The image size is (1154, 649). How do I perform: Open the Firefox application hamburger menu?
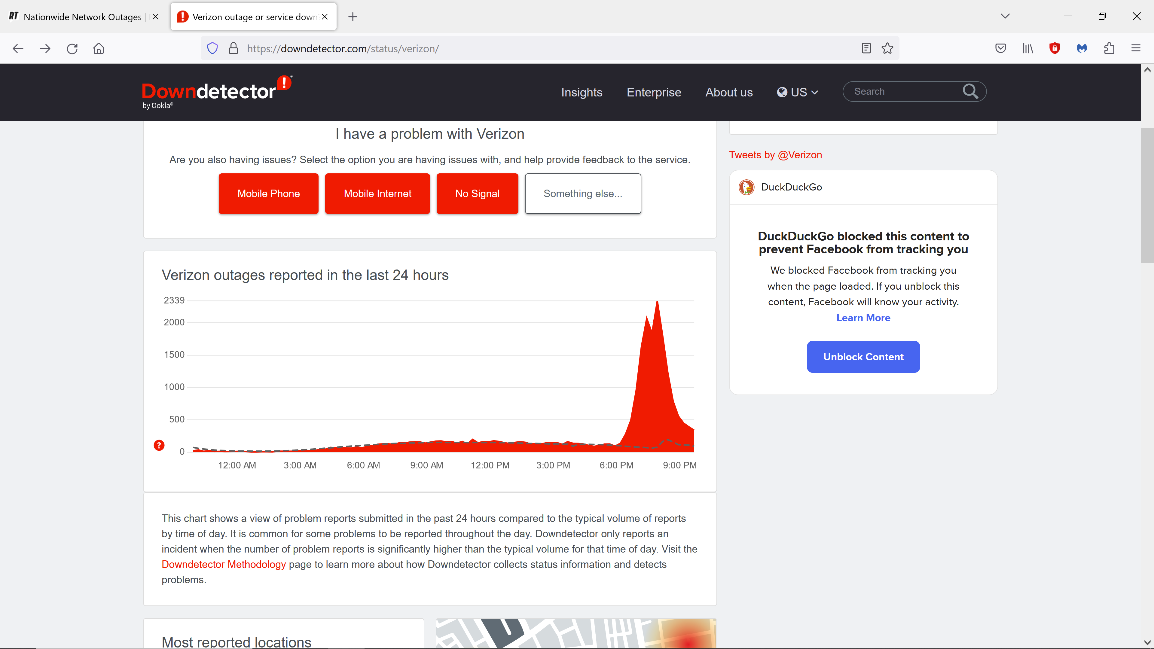pyautogui.click(x=1136, y=48)
